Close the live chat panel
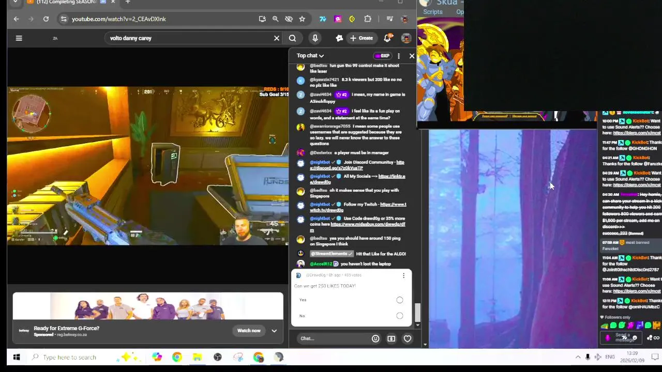Screen dimensions: 662x372 (x=412, y=56)
